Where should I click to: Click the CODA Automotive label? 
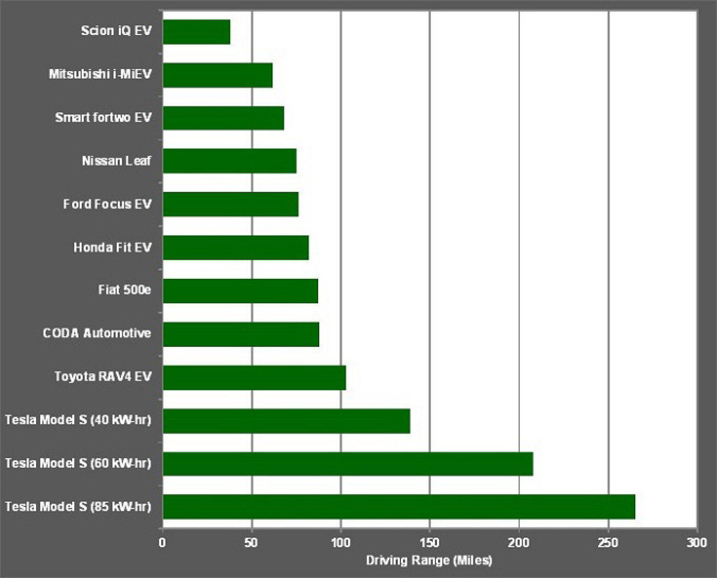pyautogui.click(x=97, y=333)
